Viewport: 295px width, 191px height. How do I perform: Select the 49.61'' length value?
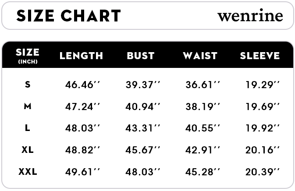(82, 172)
